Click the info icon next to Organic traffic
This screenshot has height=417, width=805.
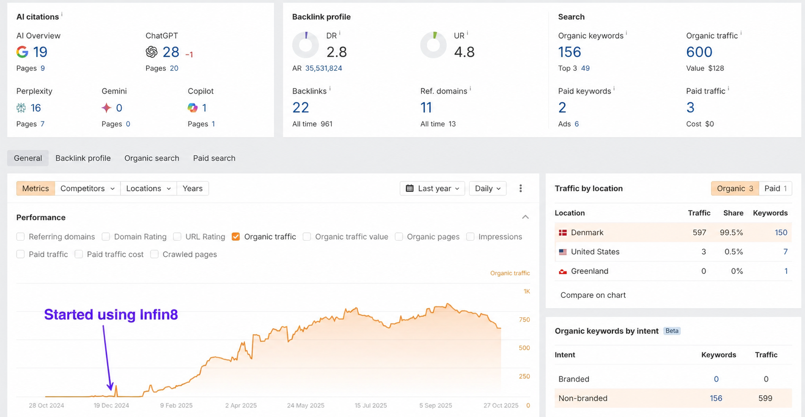(x=741, y=33)
